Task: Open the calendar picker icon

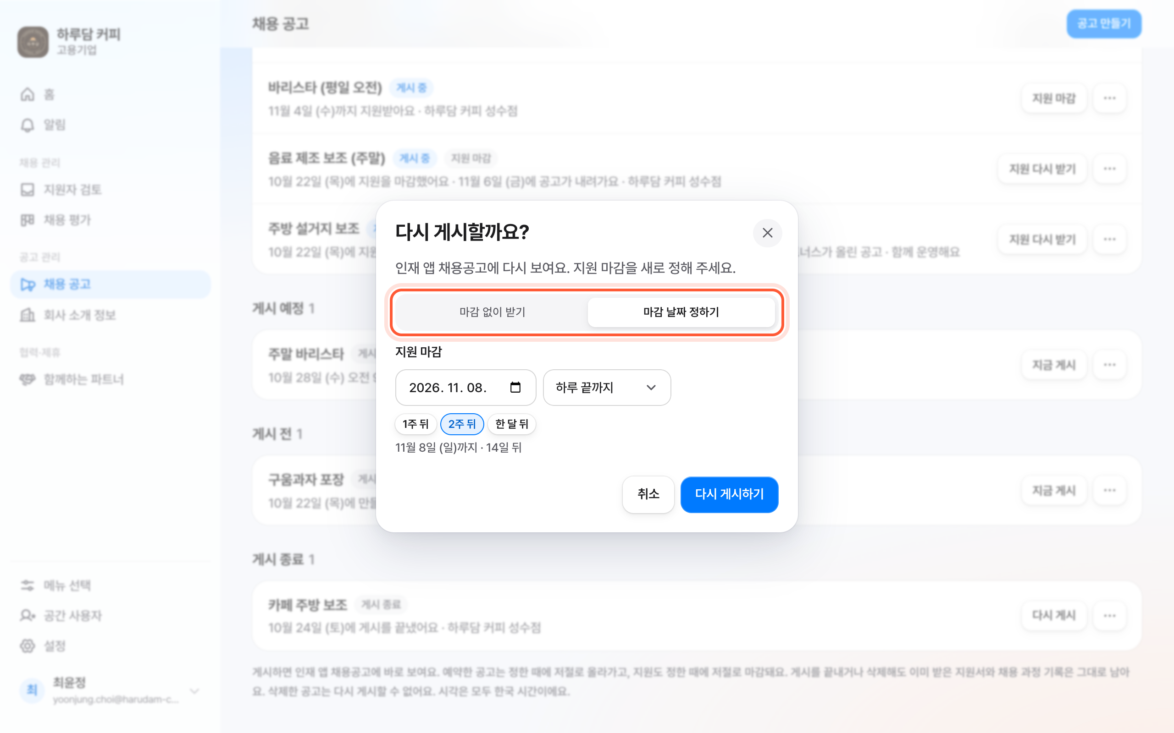Action: pos(515,388)
